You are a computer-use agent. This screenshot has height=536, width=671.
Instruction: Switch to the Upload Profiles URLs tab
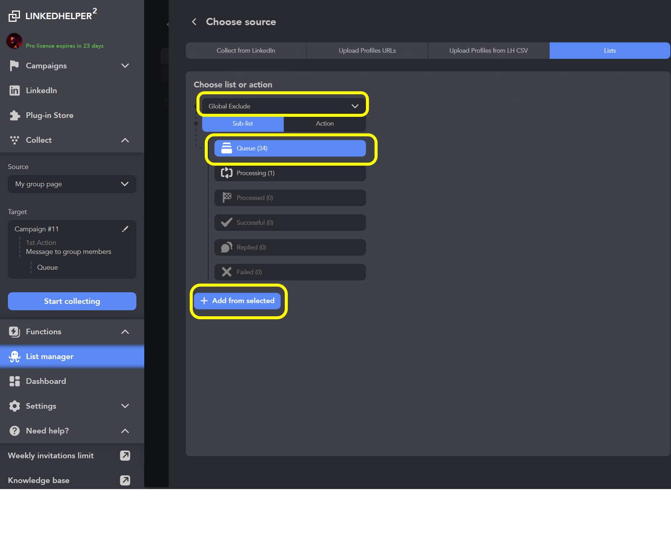click(367, 50)
